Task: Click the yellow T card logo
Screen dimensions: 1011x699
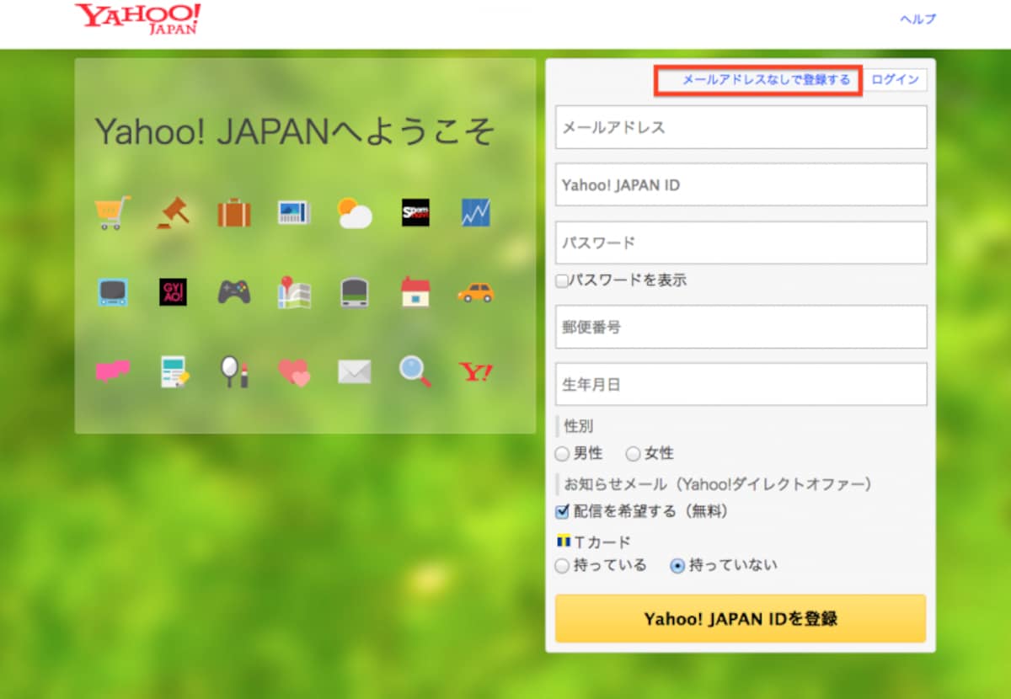Action: 564,541
